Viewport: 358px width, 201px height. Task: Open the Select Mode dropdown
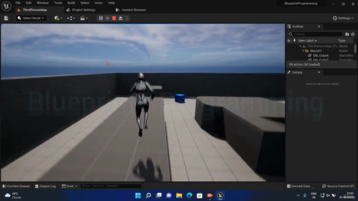[x=31, y=18]
